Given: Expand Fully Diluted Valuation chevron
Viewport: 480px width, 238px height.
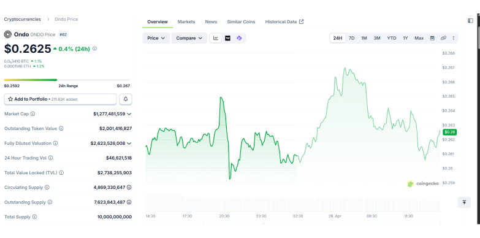Looking at the screenshot, I should pyautogui.click(x=129, y=144).
